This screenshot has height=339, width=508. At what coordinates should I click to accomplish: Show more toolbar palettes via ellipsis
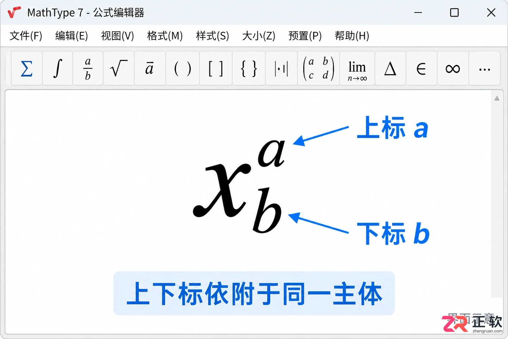[484, 69]
